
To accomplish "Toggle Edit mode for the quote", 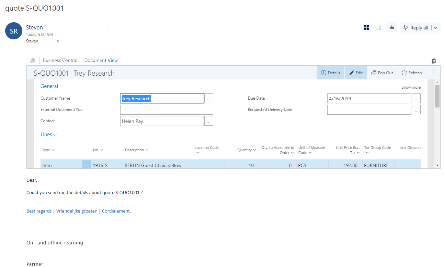I will tap(356, 73).
